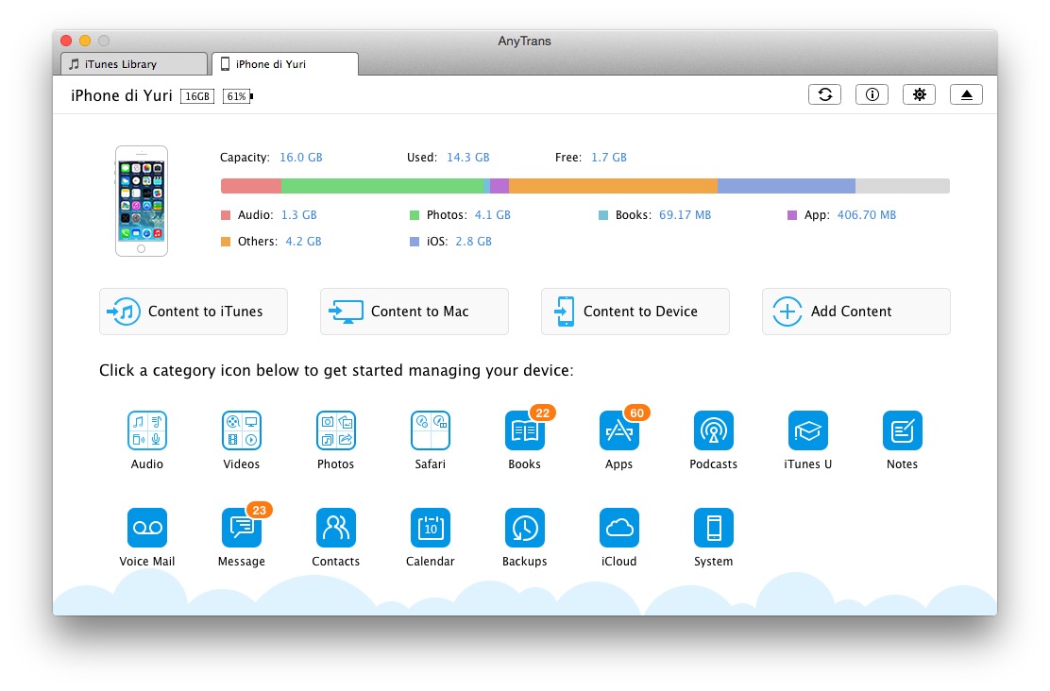The image size is (1050, 691).
Task: Click the iOS 2.8 GB value
Action: coord(473,241)
